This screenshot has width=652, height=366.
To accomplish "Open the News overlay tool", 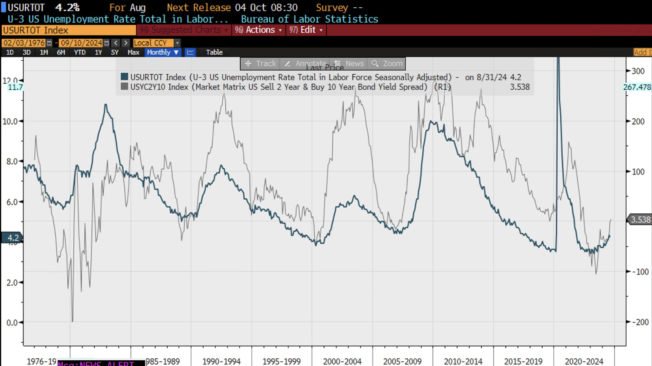I will tap(349, 64).
